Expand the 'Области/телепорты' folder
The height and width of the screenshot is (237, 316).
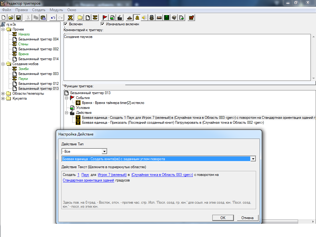(x=3, y=94)
